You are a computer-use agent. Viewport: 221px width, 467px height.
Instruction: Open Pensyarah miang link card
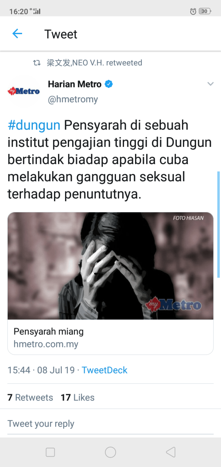click(x=110, y=283)
